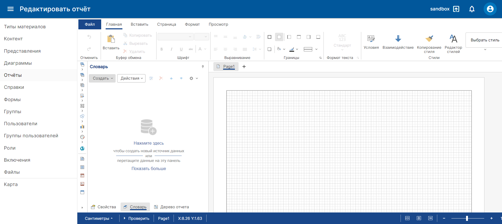
Task: Toggle page width view mode in status bar
Action: pyautogui.click(x=407, y=218)
